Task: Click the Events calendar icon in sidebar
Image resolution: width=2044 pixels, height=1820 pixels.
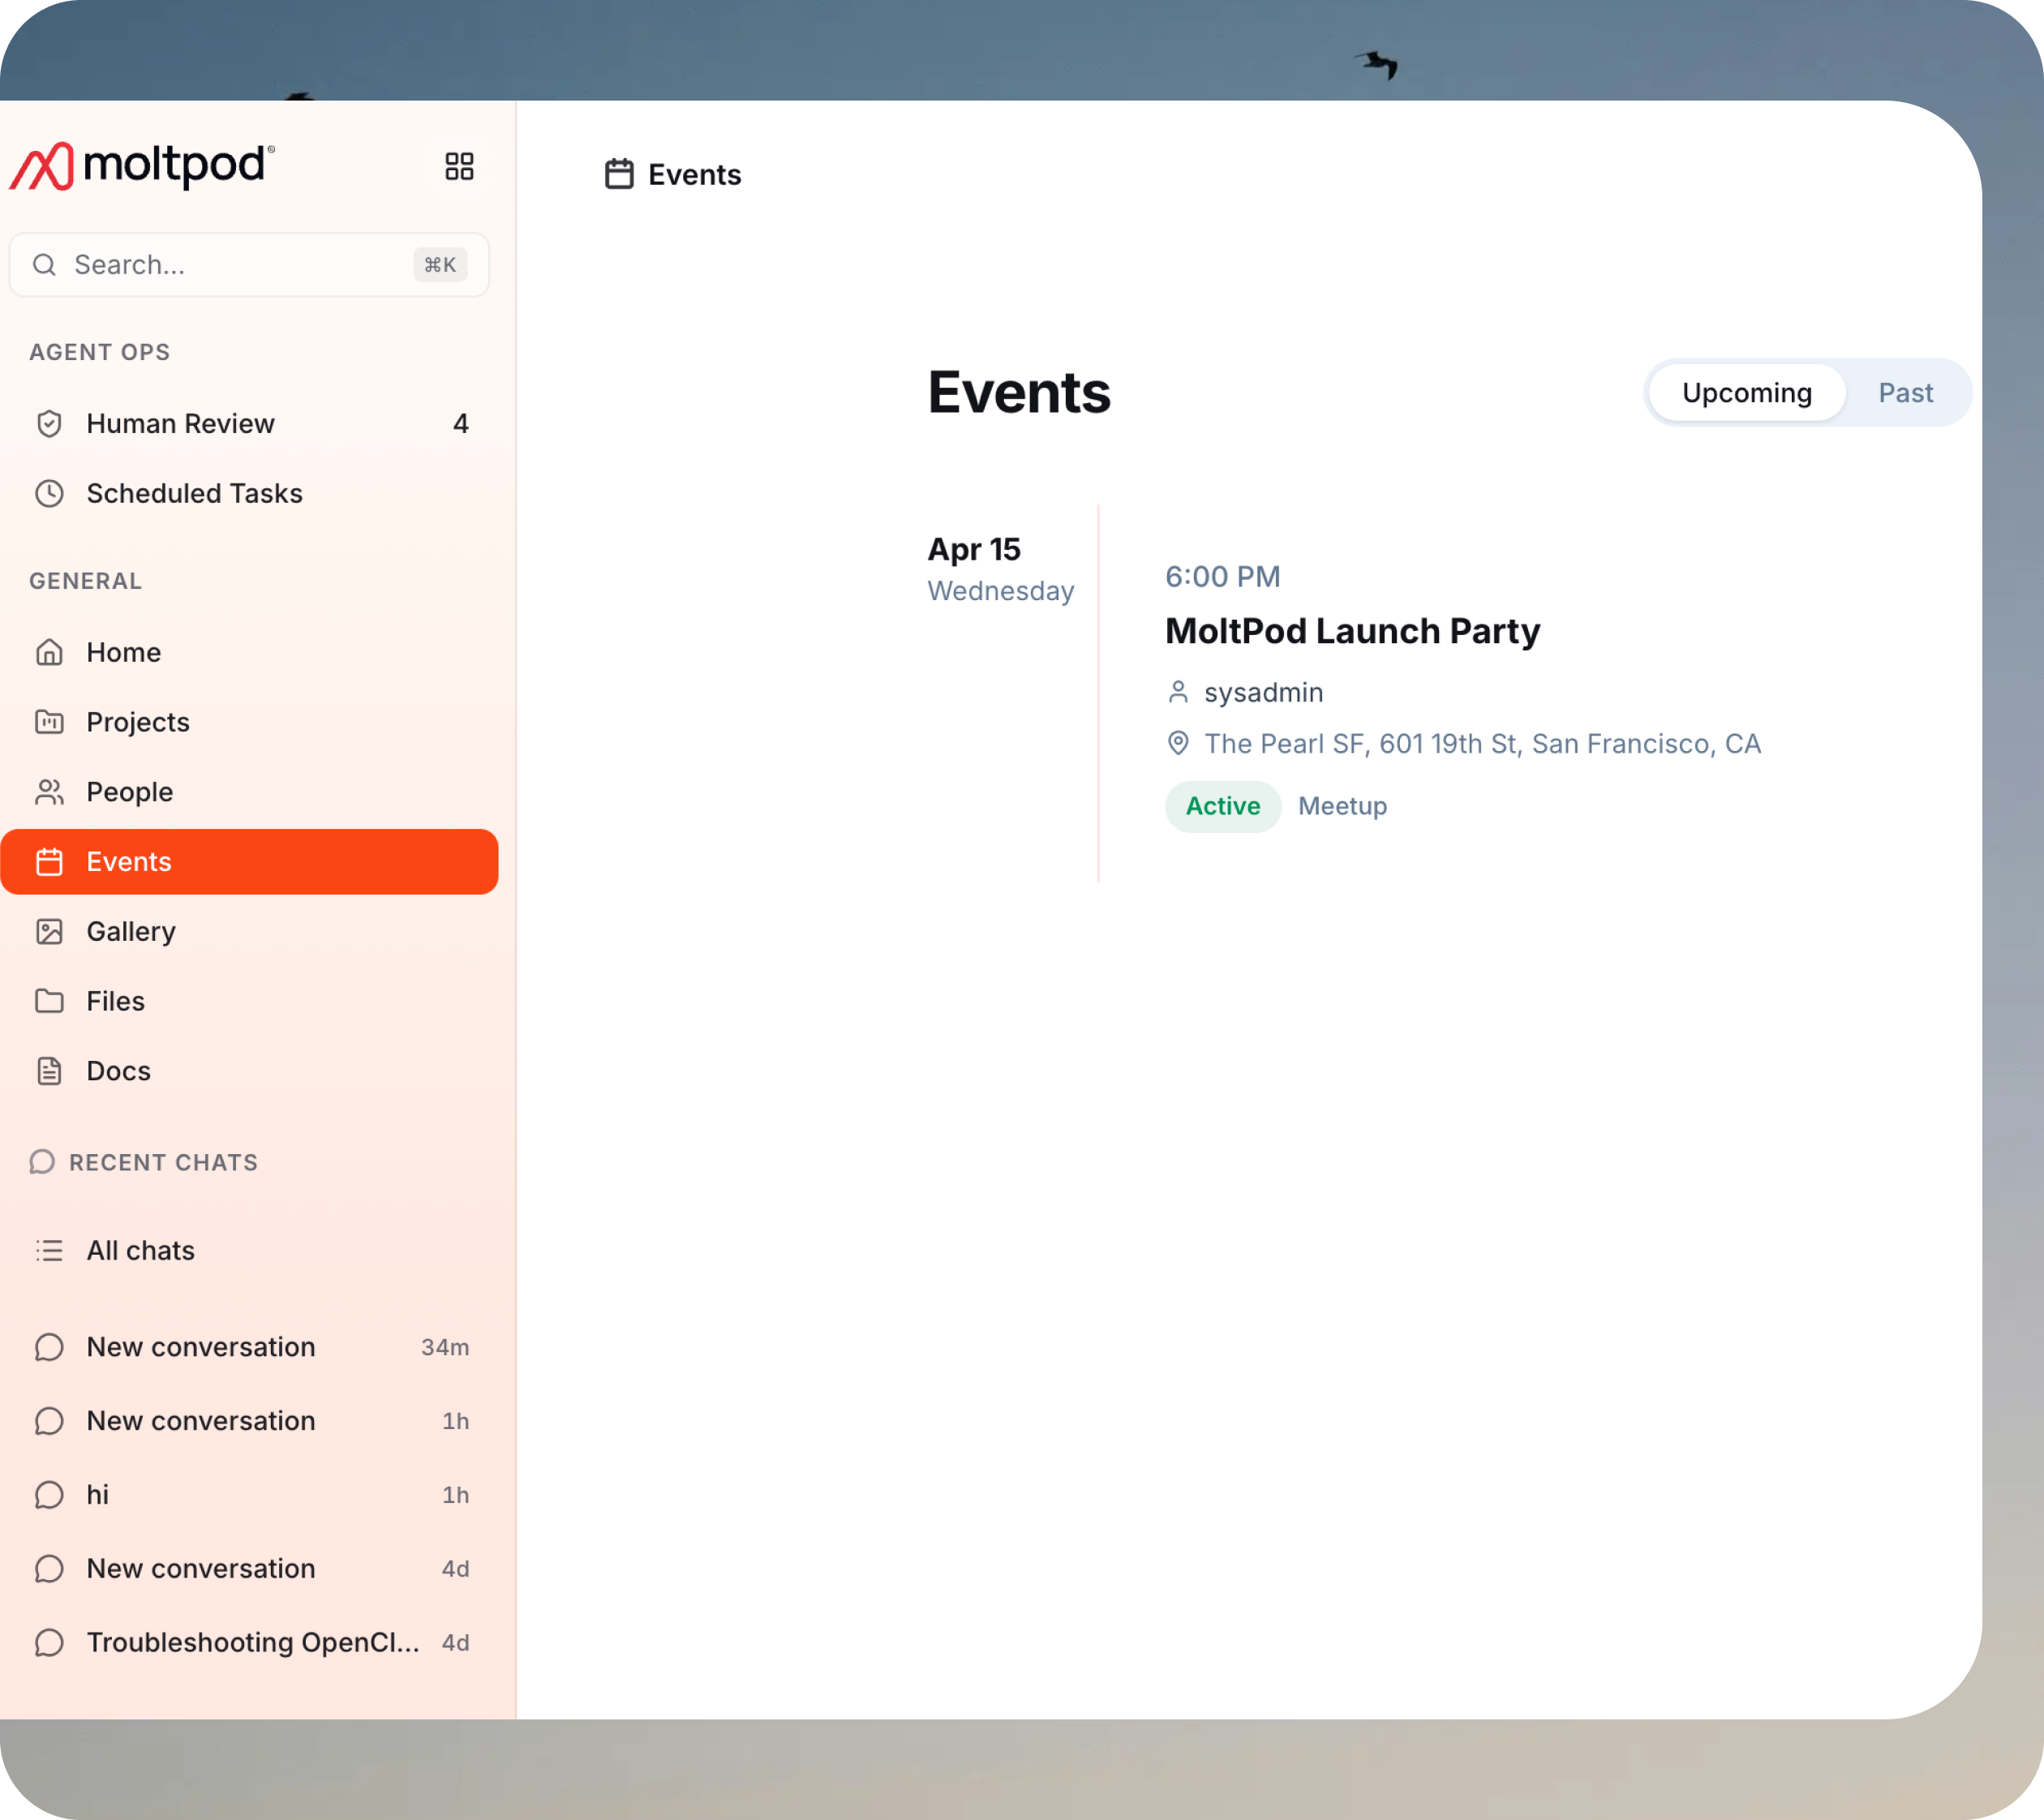Action: tap(49, 862)
